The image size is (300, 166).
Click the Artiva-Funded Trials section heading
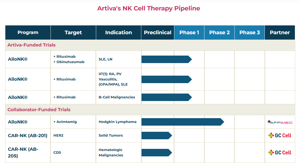click(x=31, y=45)
